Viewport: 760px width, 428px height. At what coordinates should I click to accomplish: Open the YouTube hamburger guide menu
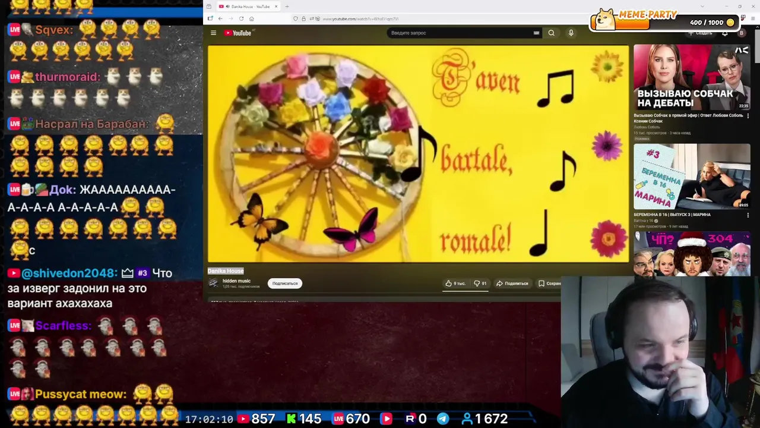213,33
